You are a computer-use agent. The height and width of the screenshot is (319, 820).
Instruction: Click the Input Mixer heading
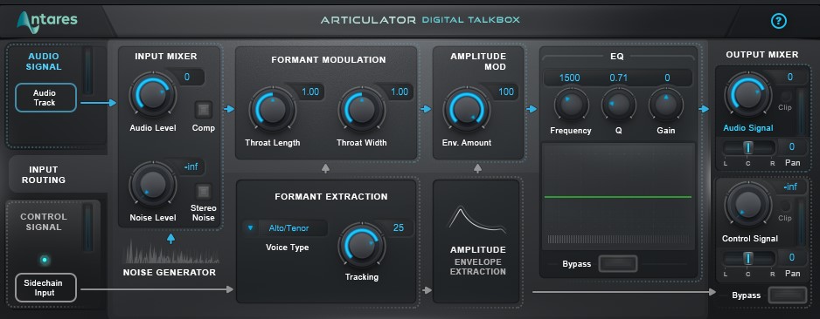[x=166, y=57]
